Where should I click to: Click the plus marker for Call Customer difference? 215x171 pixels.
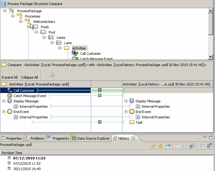click(x=100, y=90)
